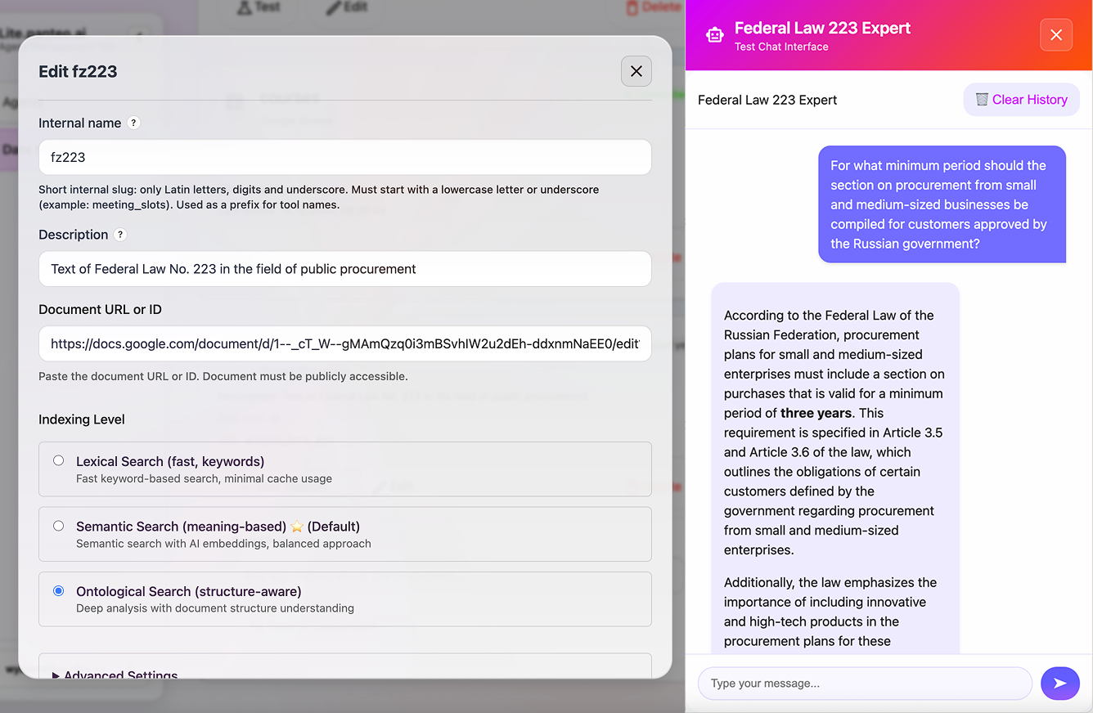Select Ontological Search radio button

pyautogui.click(x=59, y=590)
